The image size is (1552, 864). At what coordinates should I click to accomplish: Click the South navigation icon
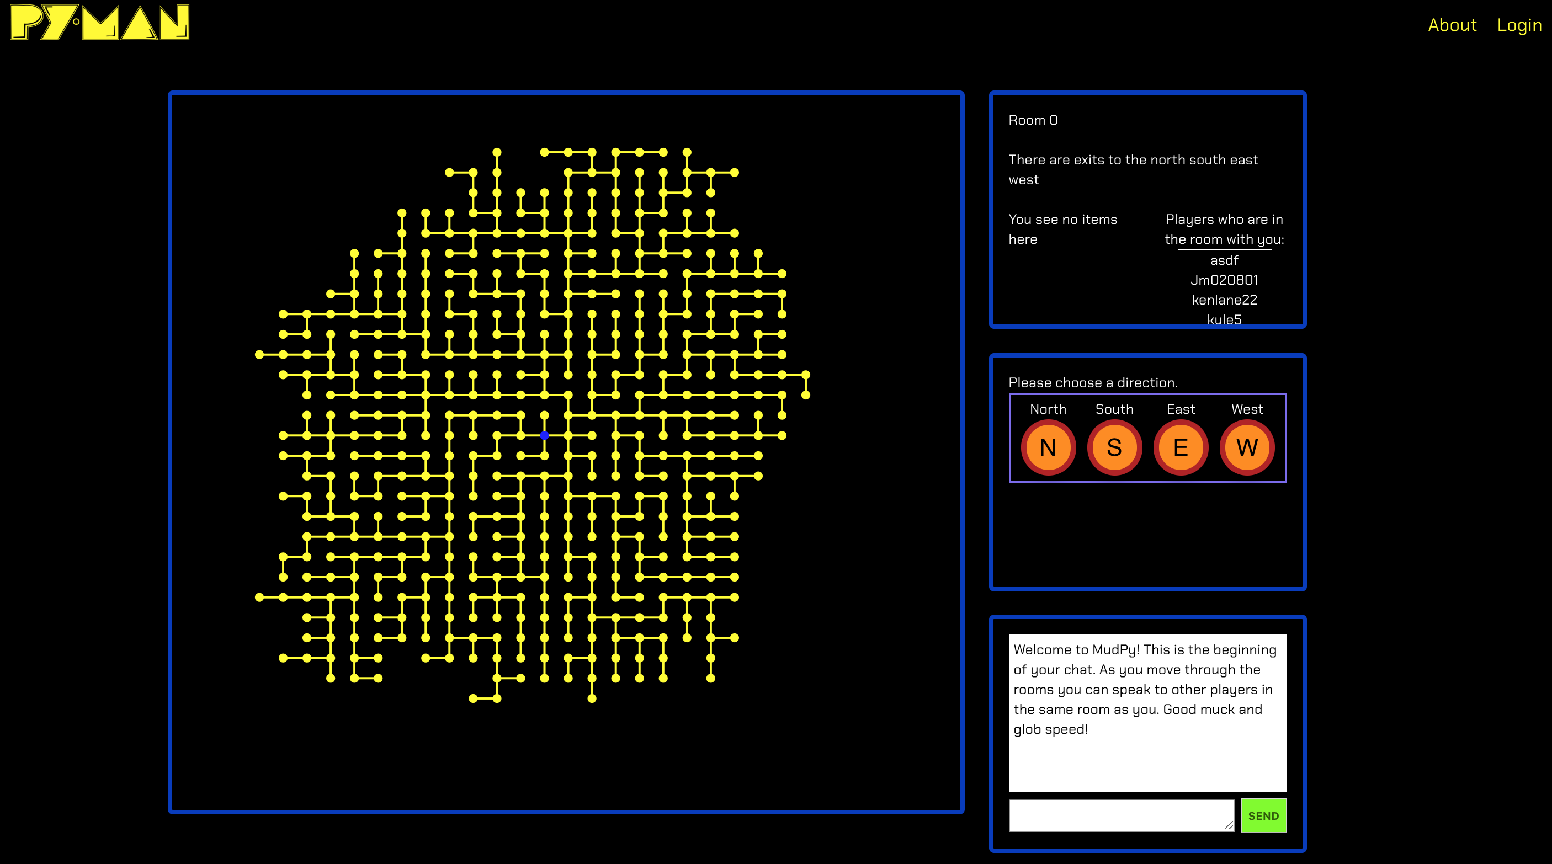1113,447
